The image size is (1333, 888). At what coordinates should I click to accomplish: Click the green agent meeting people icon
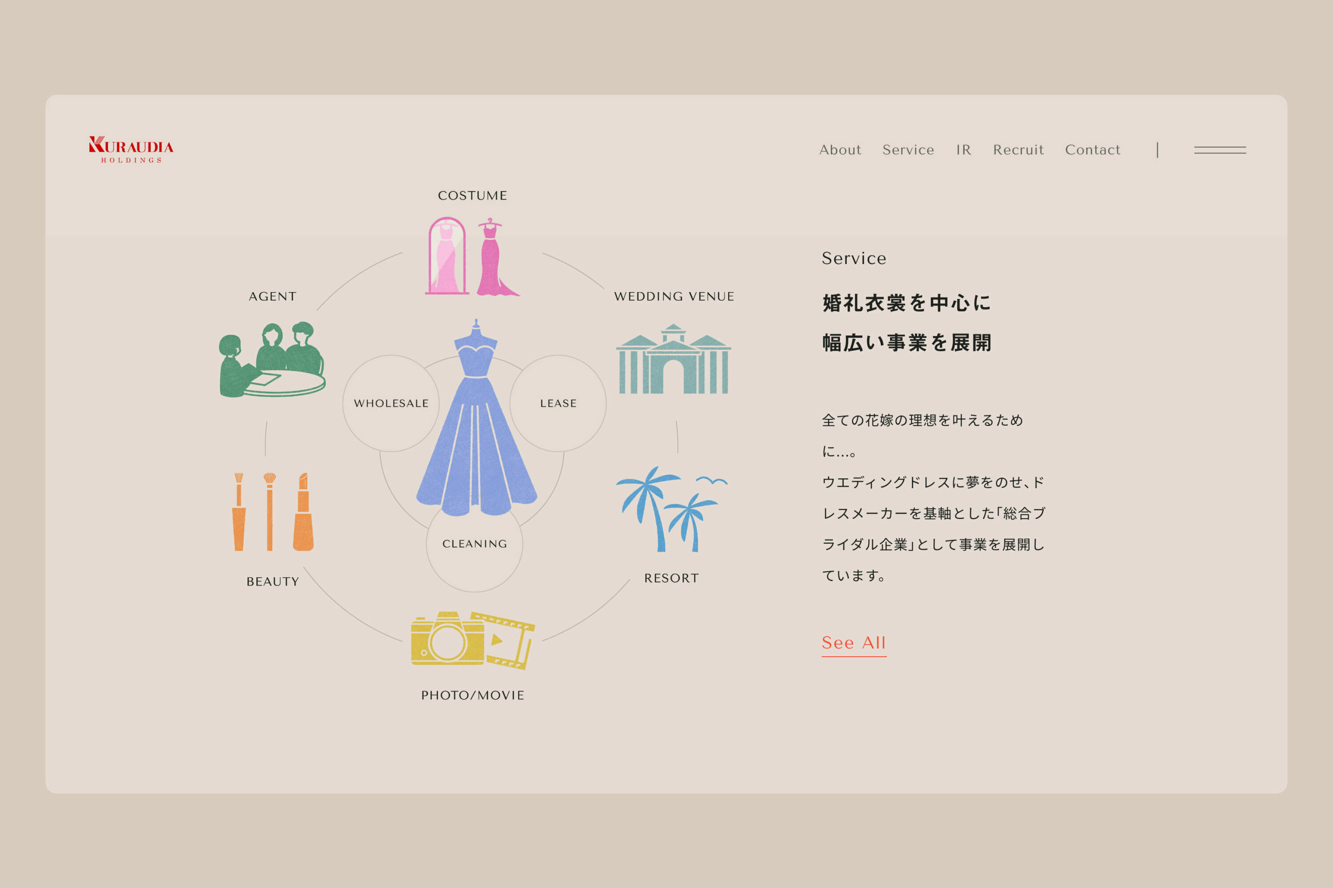(x=272, y=360)
